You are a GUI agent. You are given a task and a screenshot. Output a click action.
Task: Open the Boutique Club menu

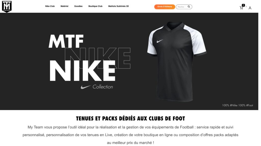click(x=95, y=6)
